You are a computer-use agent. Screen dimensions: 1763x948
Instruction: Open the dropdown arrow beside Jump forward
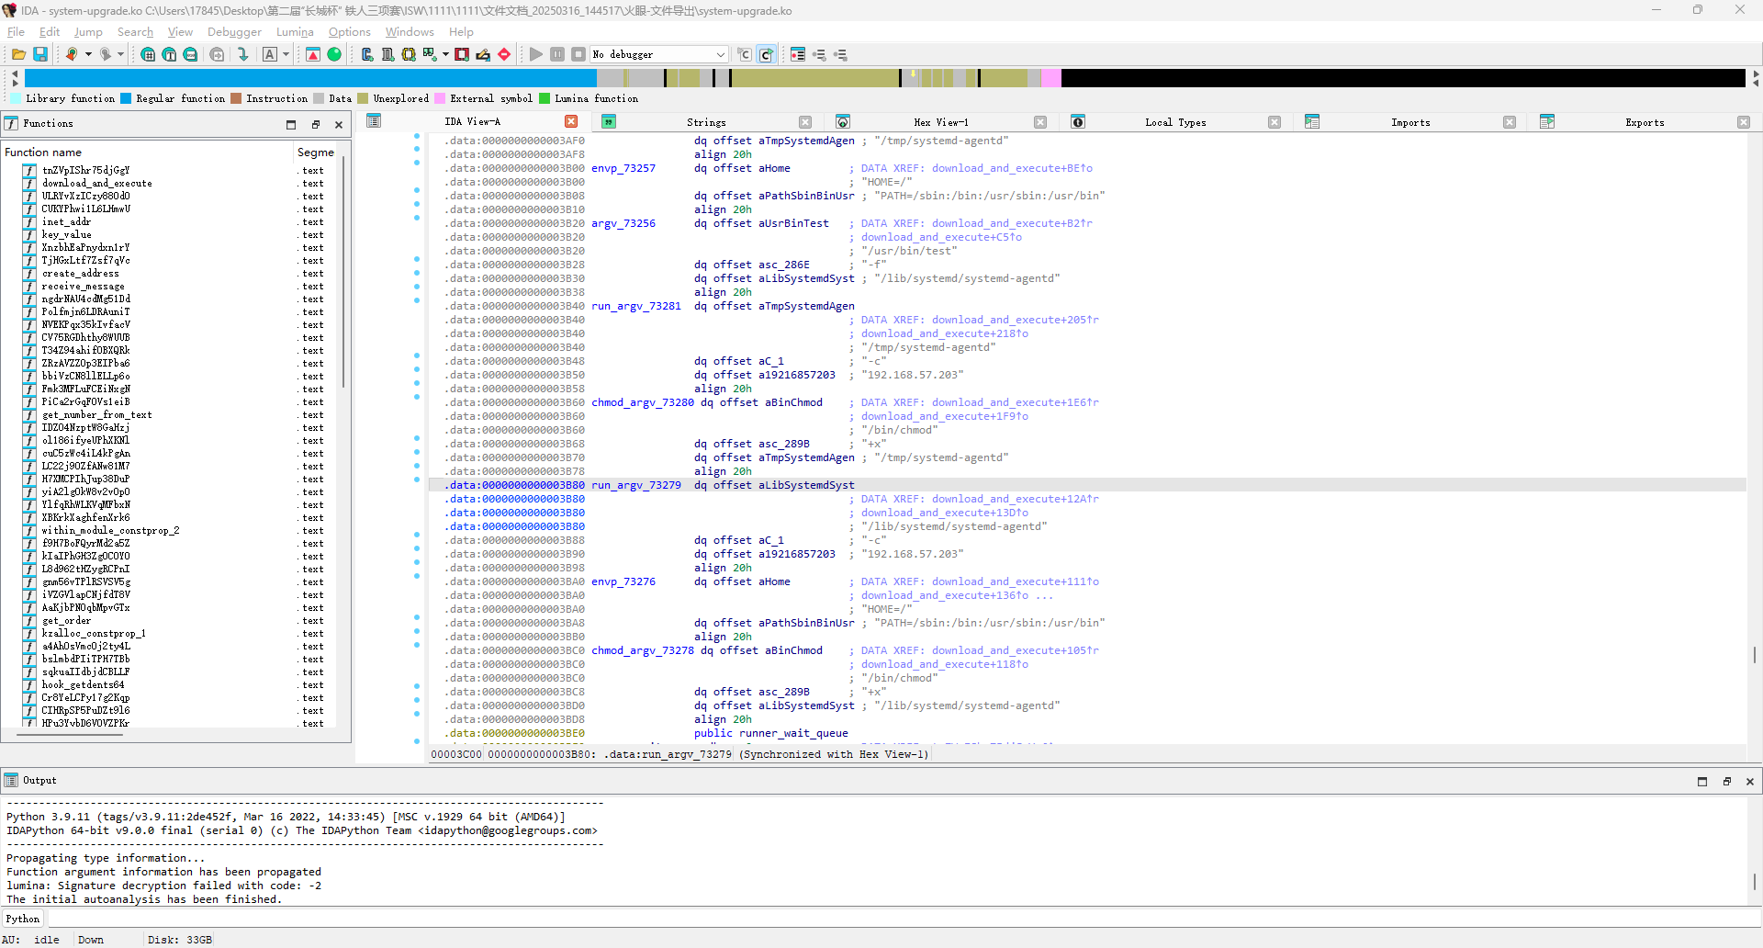click(x=120, y=54)
